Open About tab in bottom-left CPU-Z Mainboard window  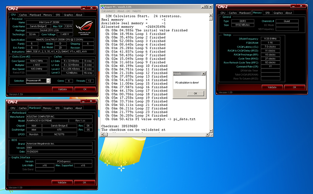[x=78, y=108]
